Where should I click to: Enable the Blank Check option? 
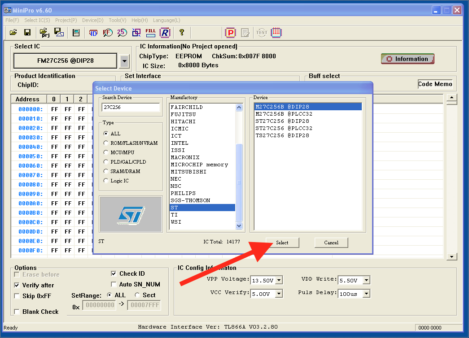16,312
